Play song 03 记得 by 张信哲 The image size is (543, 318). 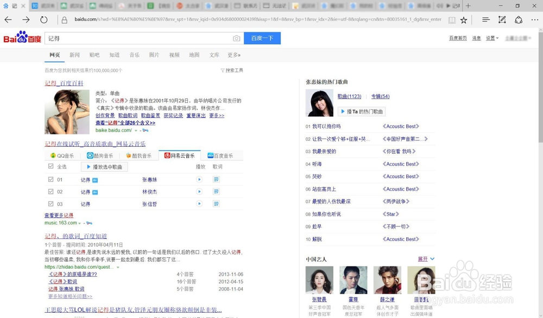click(x=199, y=204)
